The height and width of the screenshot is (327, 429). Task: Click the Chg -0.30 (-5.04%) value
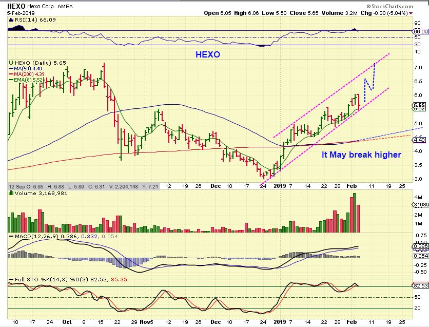point(384,13)
